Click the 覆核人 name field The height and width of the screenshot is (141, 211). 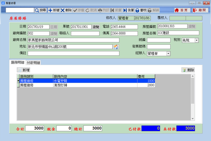[178, 18]
